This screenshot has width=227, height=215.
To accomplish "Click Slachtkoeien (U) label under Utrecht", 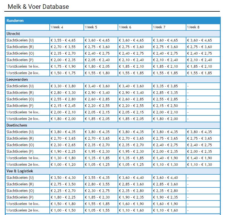I will [x=20, y=40].
